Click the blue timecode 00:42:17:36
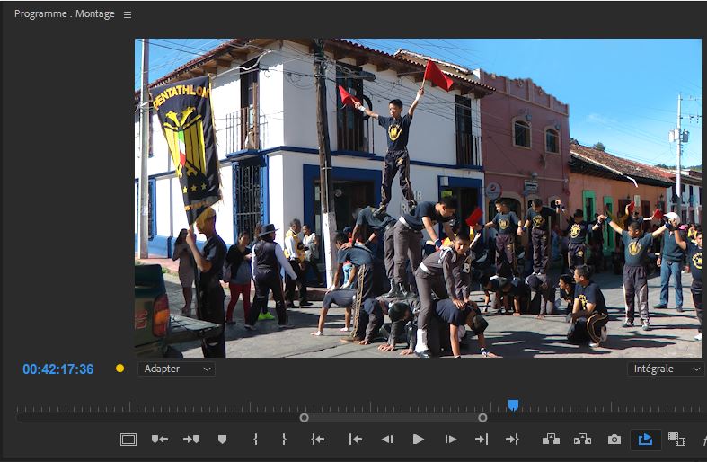 point(58,369)
